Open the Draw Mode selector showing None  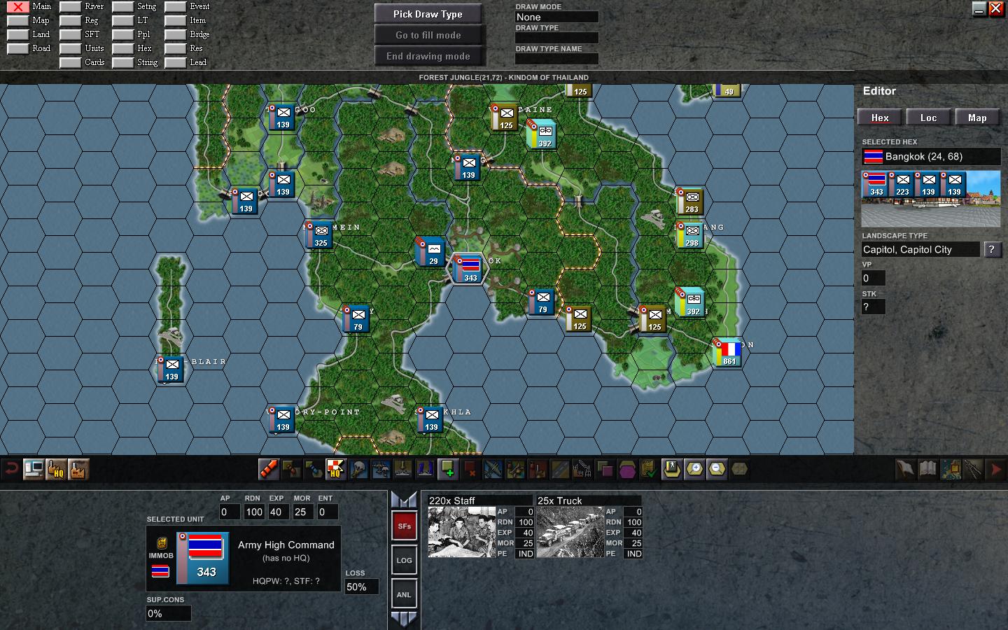pos(556,17)
